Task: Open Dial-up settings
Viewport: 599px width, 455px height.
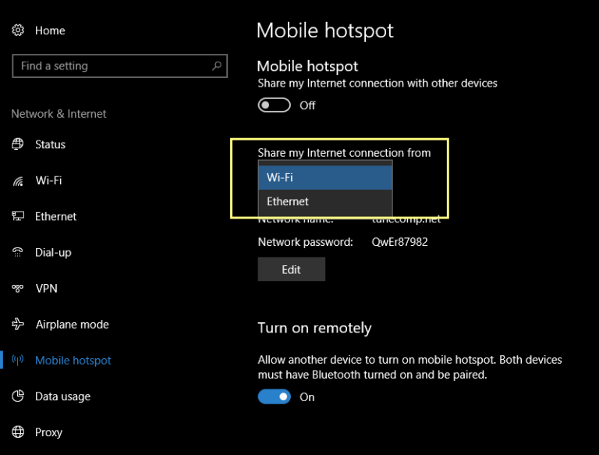Action: click(53, 253)
